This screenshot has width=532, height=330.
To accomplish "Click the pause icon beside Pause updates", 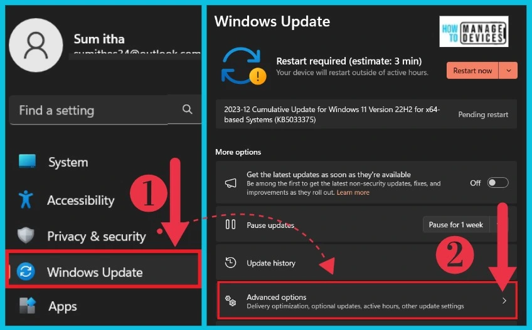I will (230, 224).
